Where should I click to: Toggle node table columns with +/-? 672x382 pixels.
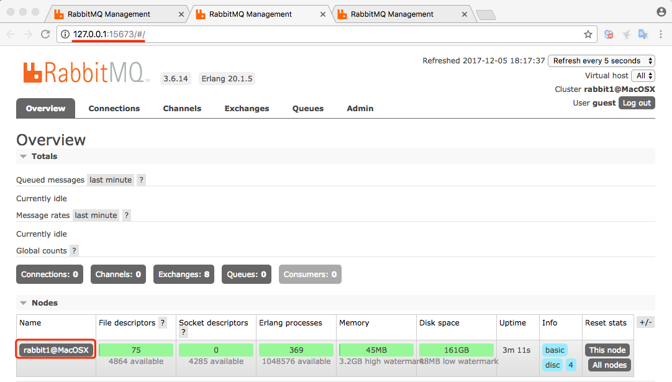[645, 322]
